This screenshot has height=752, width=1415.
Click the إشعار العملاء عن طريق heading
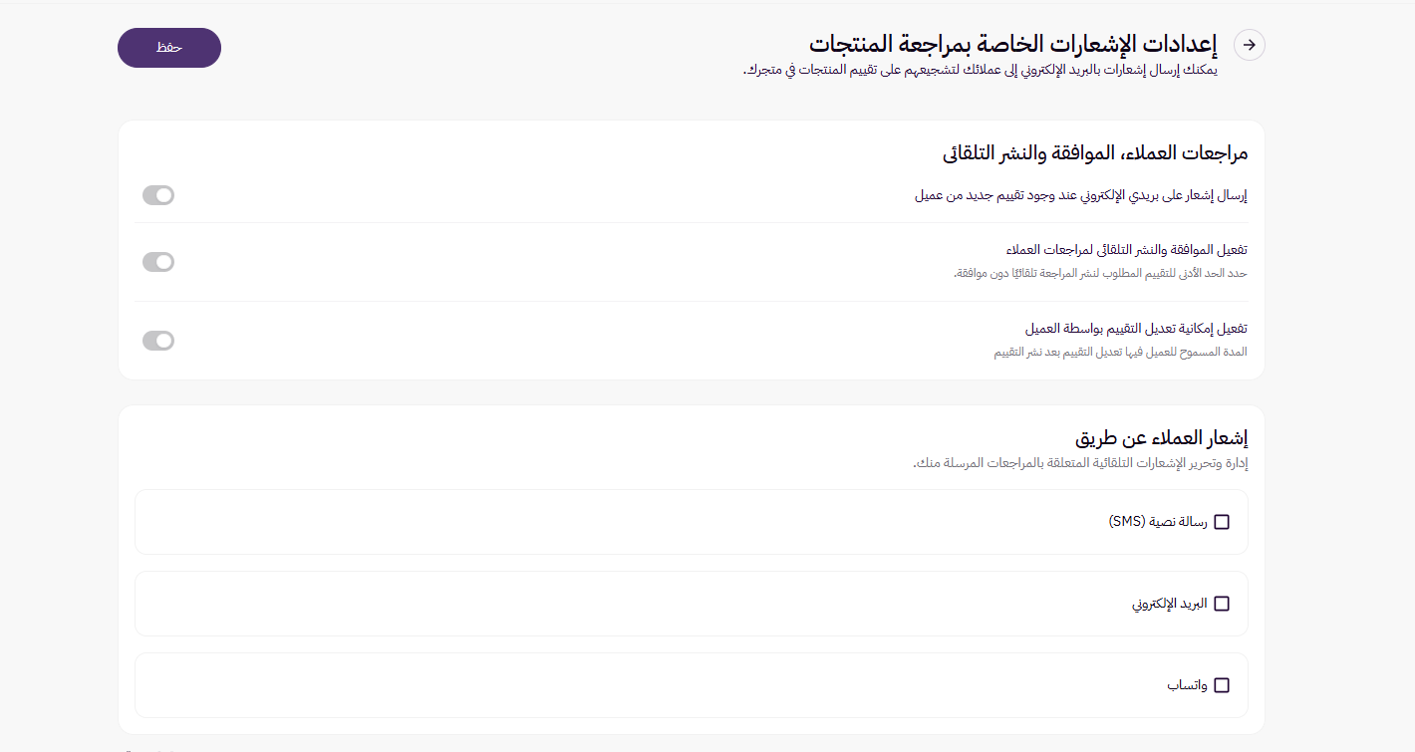(1162, 437)
